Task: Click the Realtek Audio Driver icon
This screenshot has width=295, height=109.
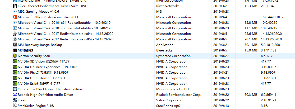Action: [15, 95]
